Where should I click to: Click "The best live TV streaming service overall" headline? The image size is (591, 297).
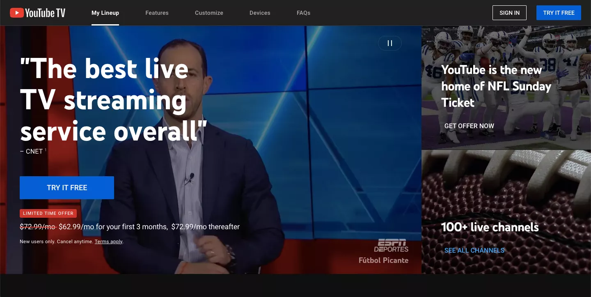coord(114,99)
